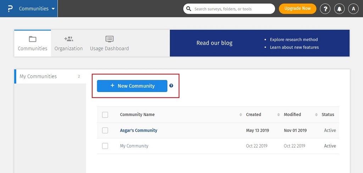This screenshot has width=363, height=173.
Task: Select My Communities in the sidebar
Action: (x=38, y=76)
